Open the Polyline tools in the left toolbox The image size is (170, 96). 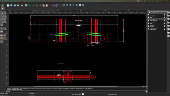click(x=2, y=22)
